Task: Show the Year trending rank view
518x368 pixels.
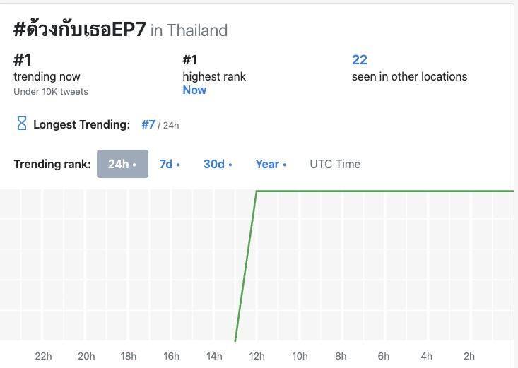Action: (x=271, y=164)
